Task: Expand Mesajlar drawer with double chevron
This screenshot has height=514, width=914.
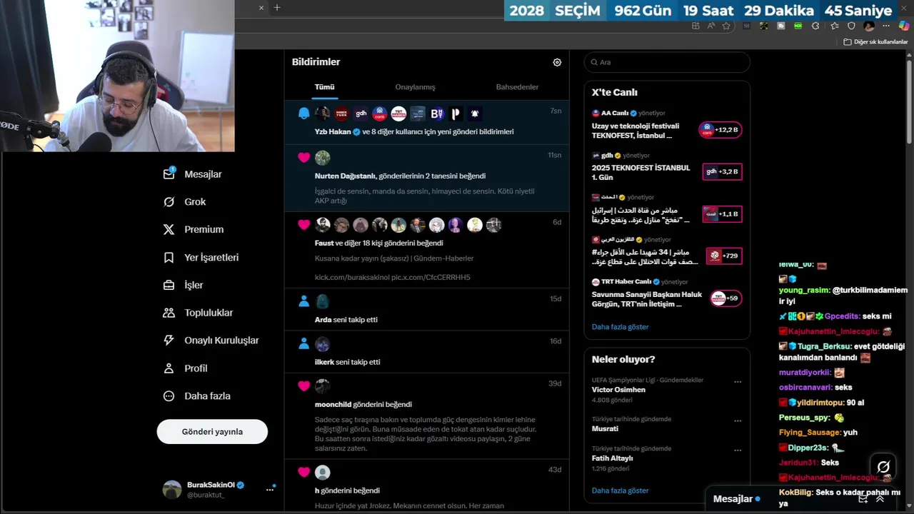Action: pos(880,499)
